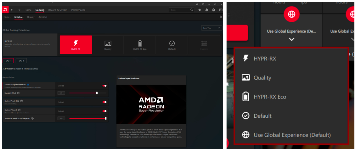Pick the Default checkmark profile tile
The image size is (356, 152).
(x=172, y=45)
